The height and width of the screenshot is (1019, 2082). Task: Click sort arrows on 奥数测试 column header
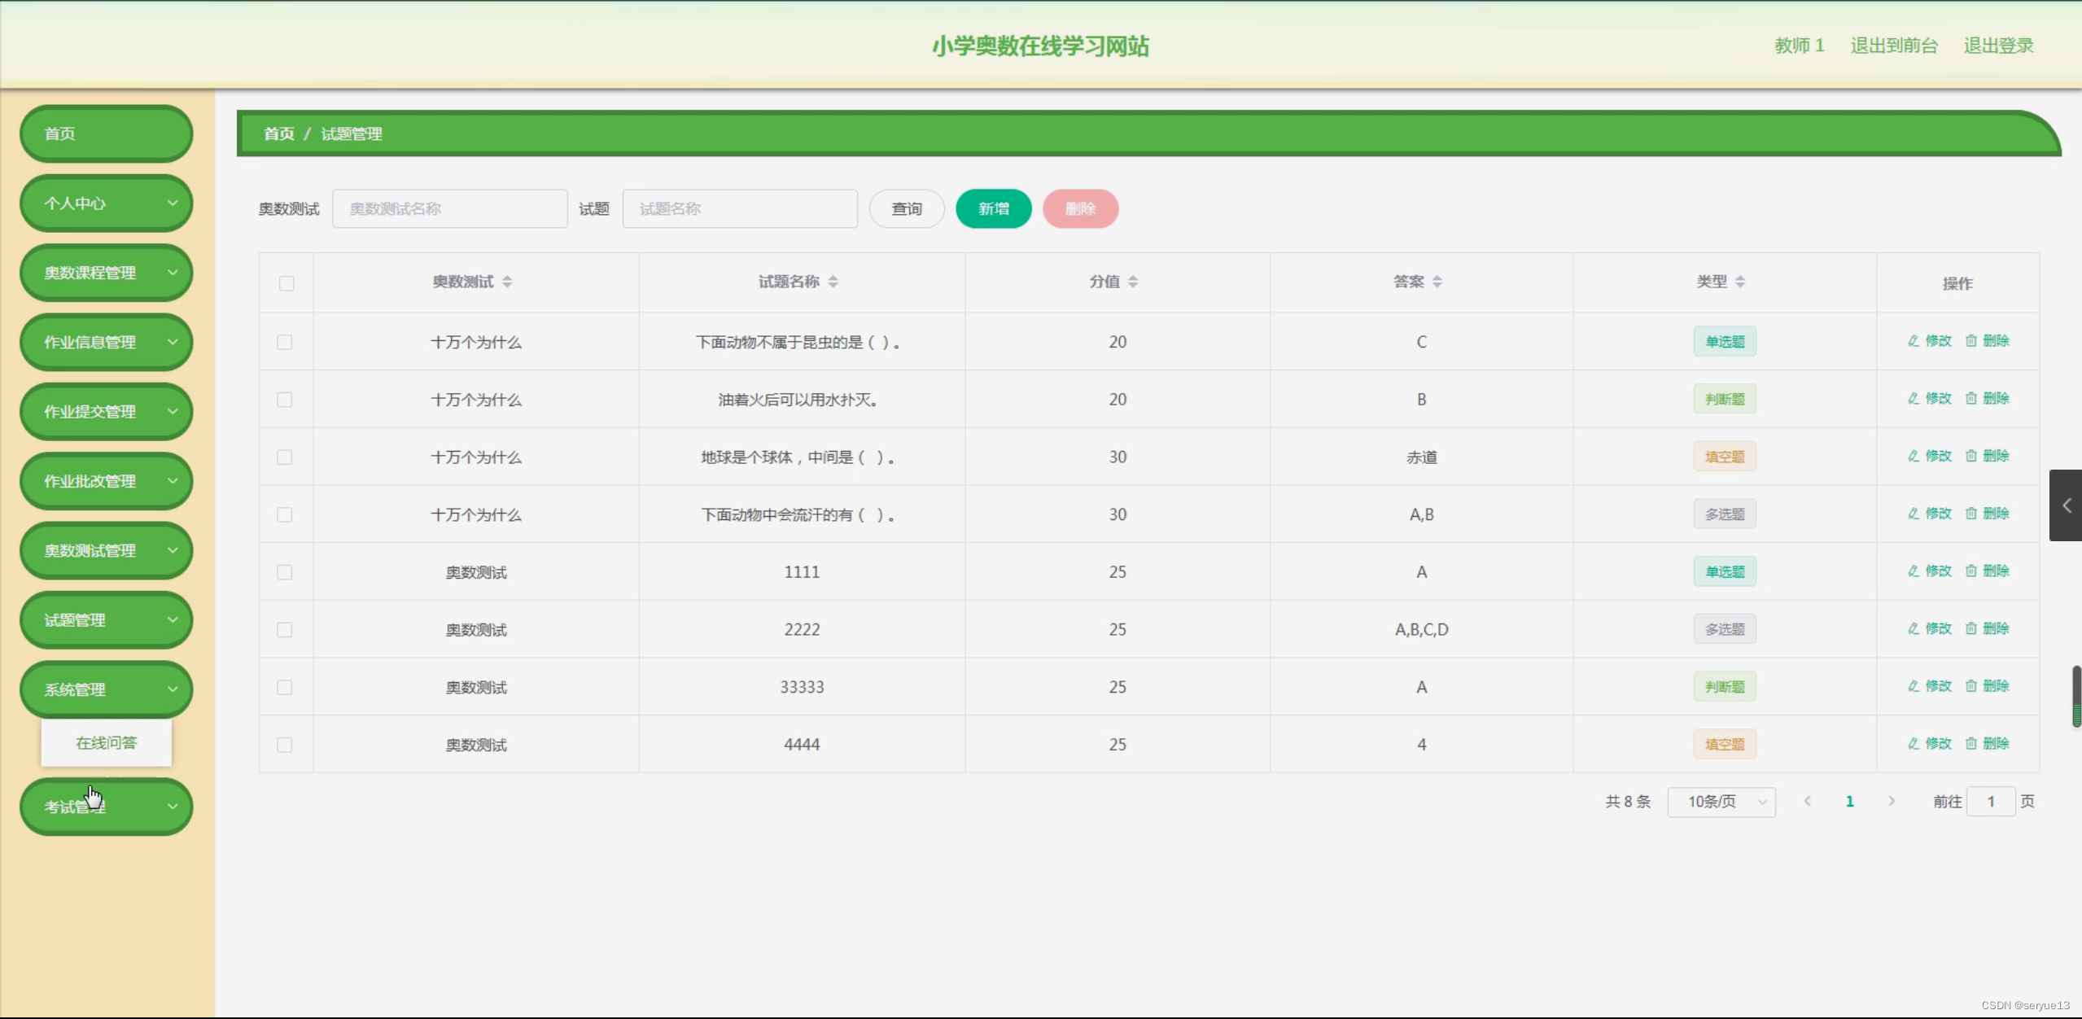tap(507, 282)
